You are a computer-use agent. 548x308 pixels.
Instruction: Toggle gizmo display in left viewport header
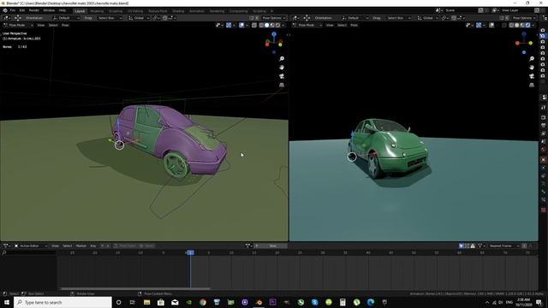click(229, 25)
